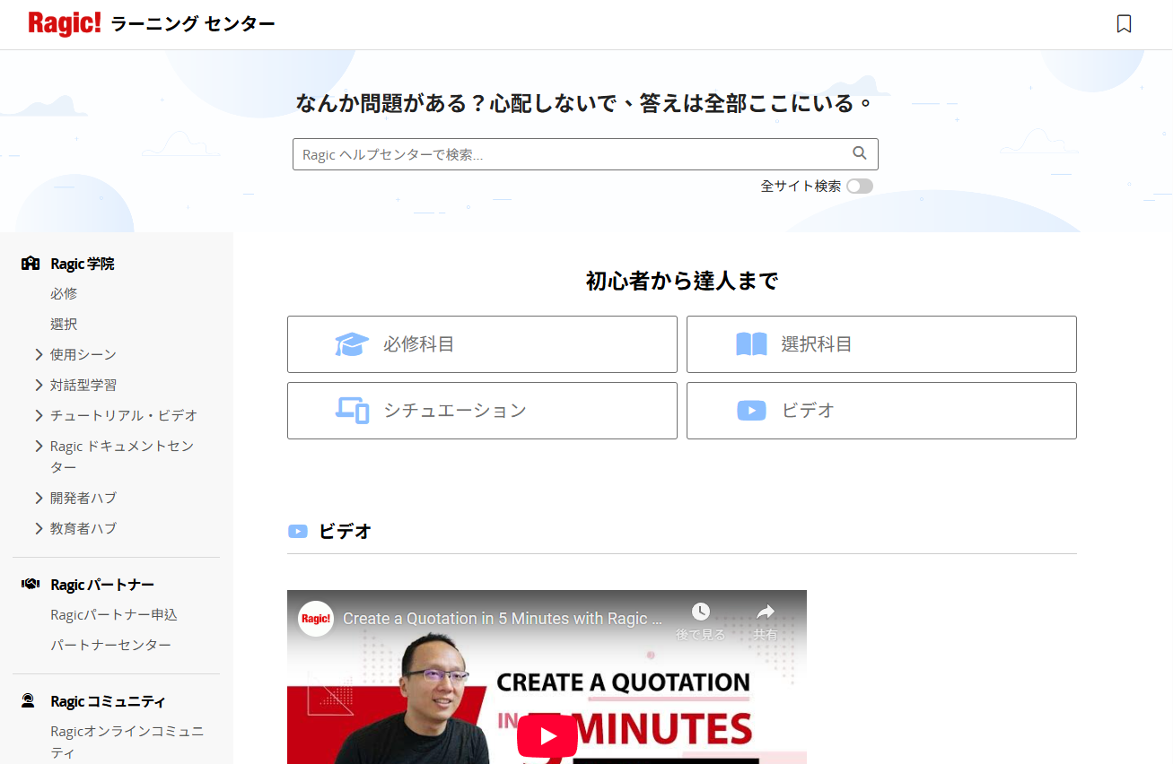Expand the Ragic ドキュメントセンター section
Screen dimensions: 1173x764
pos(39,446)
